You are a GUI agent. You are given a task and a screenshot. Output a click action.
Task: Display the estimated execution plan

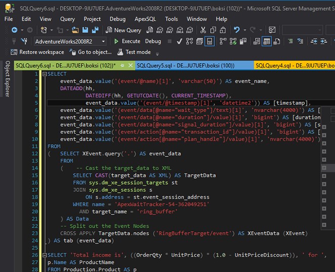[x=189, y=41]
